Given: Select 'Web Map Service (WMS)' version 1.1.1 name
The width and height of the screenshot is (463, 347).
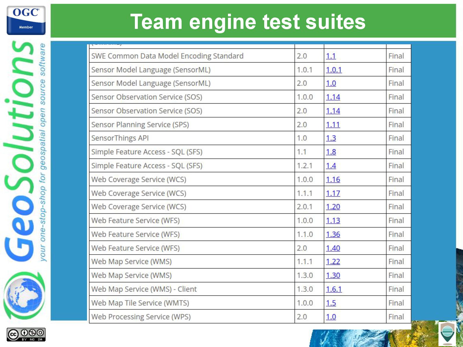Looking at the screenshot, I should [x=131, y=262].
